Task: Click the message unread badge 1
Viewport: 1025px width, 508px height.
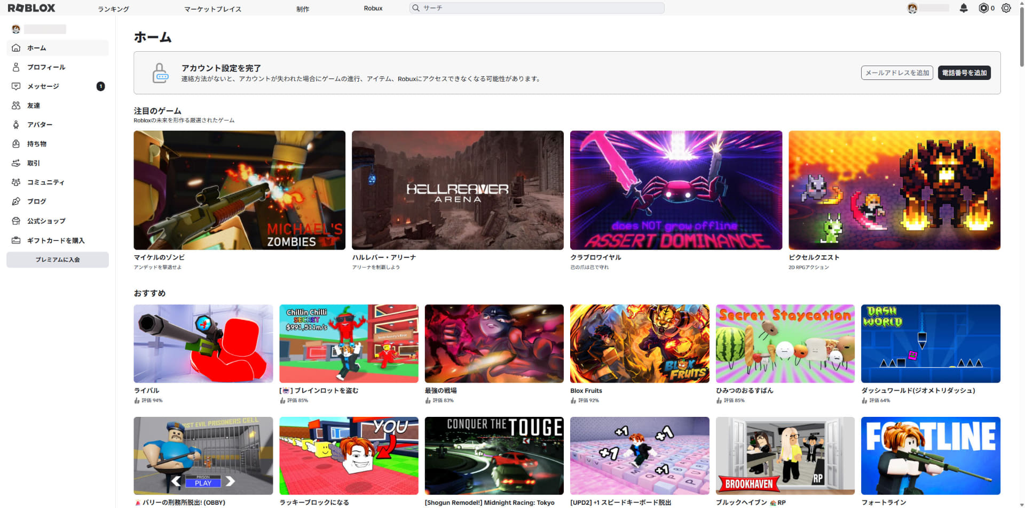Action: point(100,86)
